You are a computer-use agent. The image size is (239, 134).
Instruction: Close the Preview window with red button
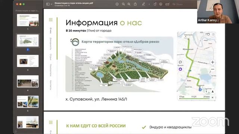point(17,4)
